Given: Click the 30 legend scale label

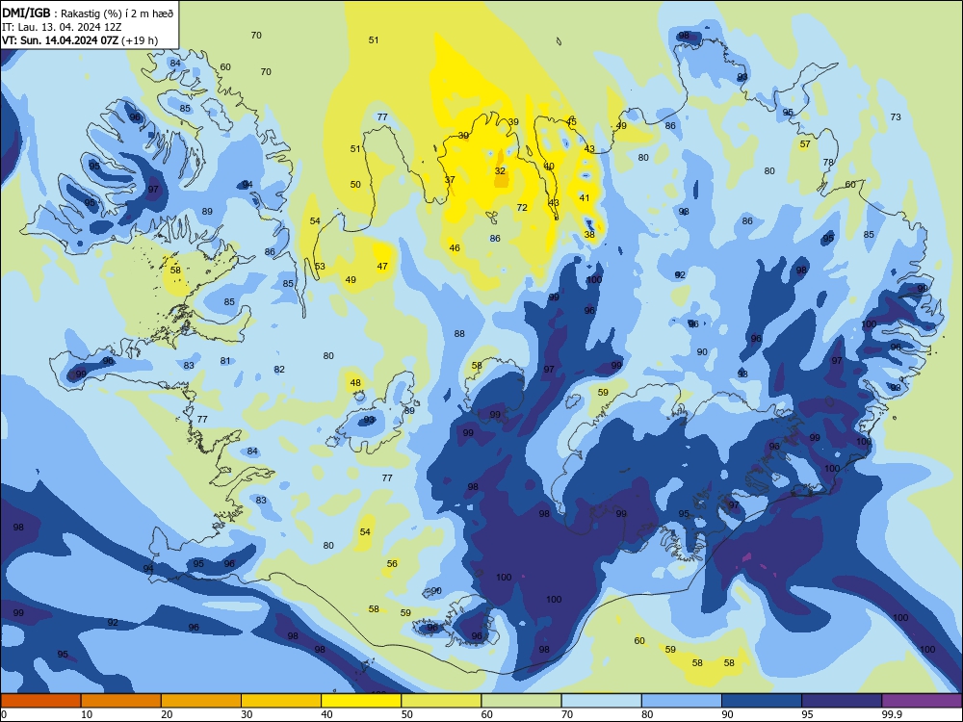Looking at the screenshot, I should coord(247,714).
